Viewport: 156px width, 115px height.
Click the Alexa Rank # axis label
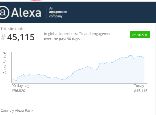[5, 63]
